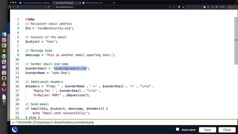Expand the file path bar arrow
The height and width of the screenshot is (134, 238).
13,122
